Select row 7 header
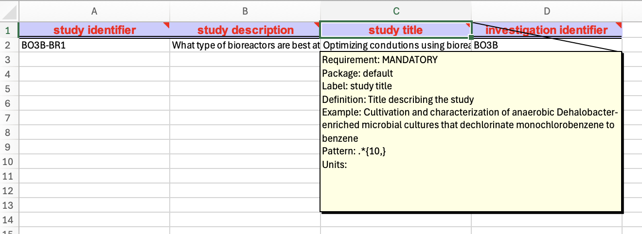 (x=8, y=118)
